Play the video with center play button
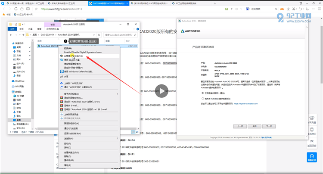Viewport: 323px width, 174px height. coord(161,91)
